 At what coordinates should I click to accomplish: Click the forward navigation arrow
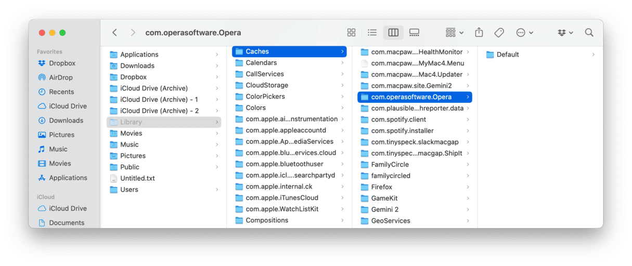pos(133,33)
